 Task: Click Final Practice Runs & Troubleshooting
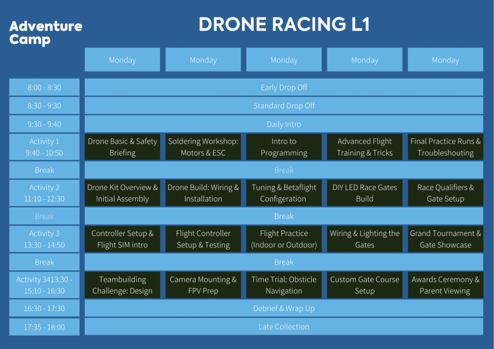pos(445,147)
